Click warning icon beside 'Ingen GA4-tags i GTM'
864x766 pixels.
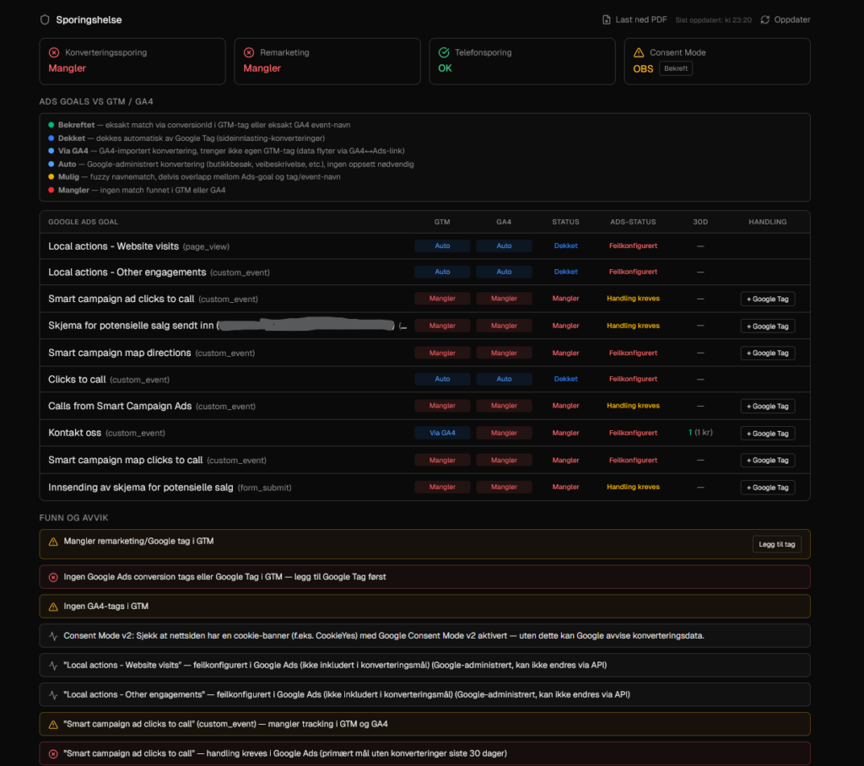tap(53, 607)
